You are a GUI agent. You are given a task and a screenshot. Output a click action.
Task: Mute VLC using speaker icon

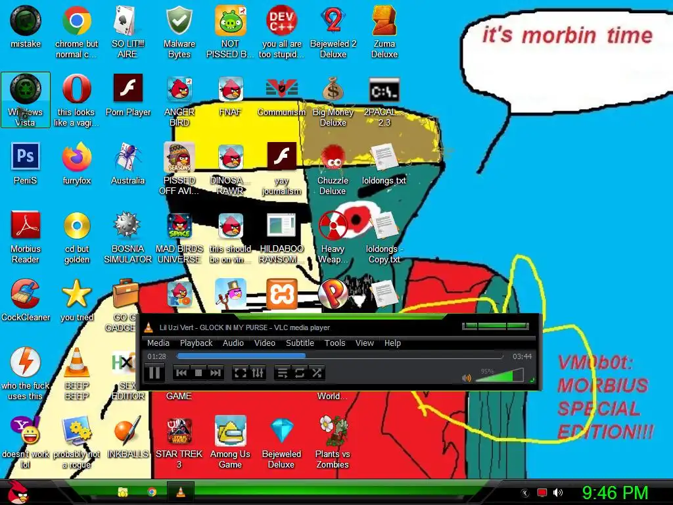[x=467, y=378]
